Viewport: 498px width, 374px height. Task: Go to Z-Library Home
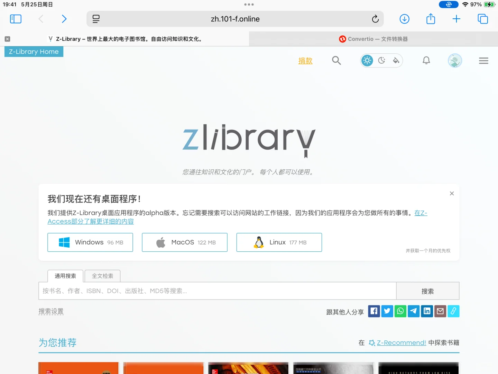coord(34,52)
